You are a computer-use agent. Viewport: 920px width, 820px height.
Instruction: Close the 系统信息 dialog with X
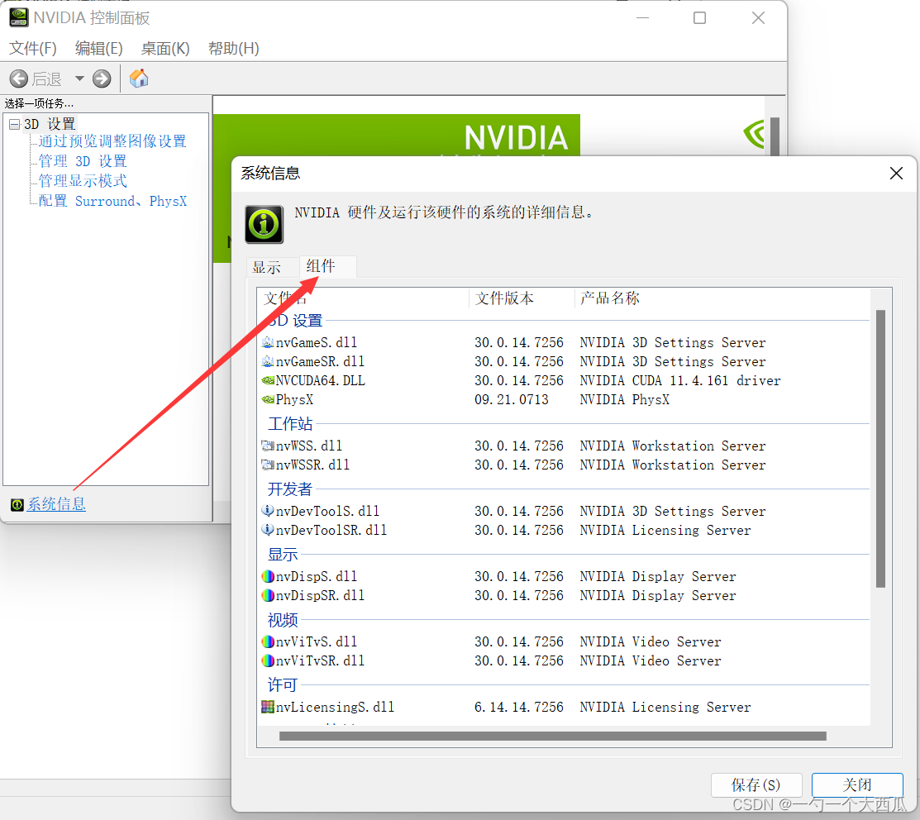click(896, 173)
